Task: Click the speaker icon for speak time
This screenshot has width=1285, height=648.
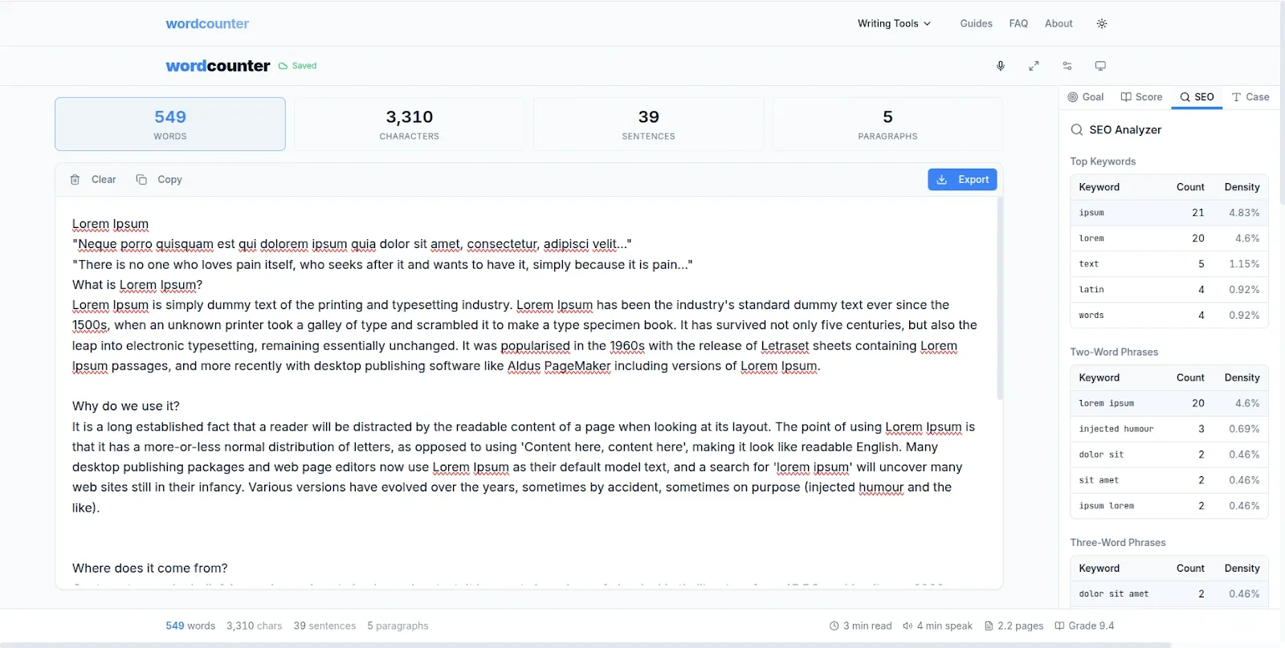Action: [x=908, y=626]
